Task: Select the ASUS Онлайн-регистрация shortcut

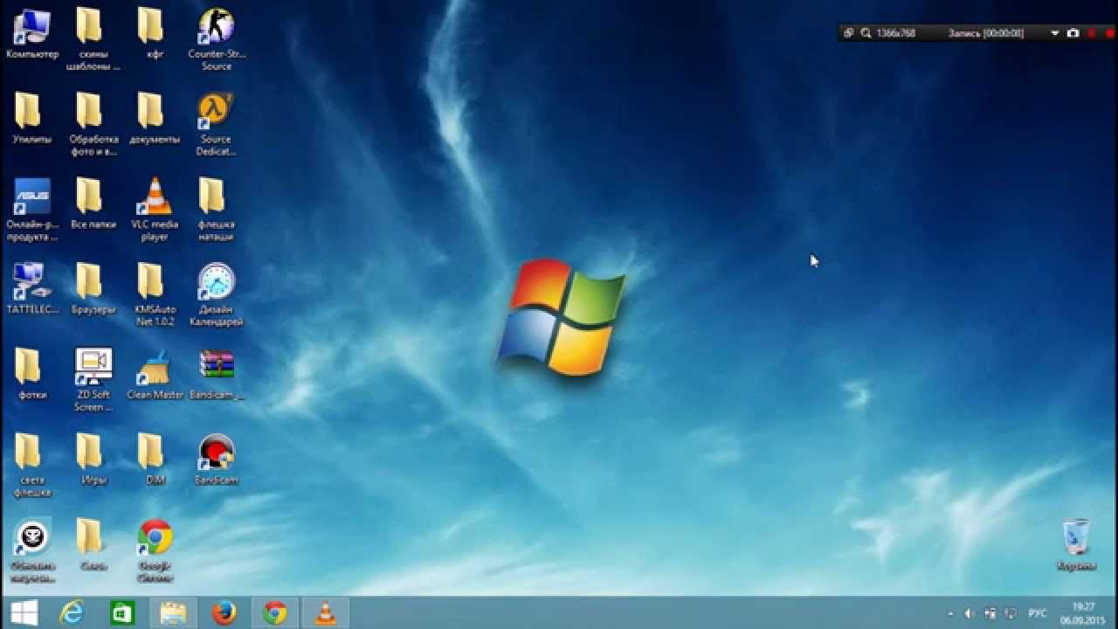Action: 32,210
